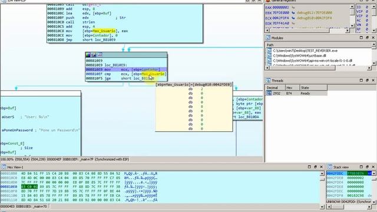Select the ucrtbase.dll module row
The width and height of the screenshot is (377, 212).
point(318,56)
